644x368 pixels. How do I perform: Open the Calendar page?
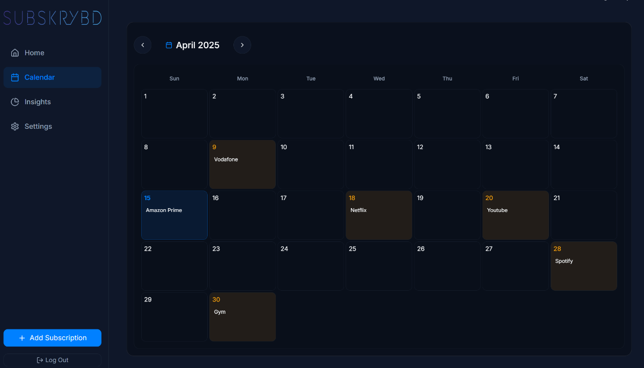(x=52, y=77)
